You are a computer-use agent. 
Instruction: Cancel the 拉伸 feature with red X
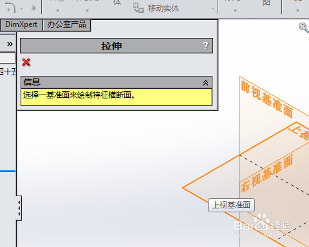click(x=26, y=62)
